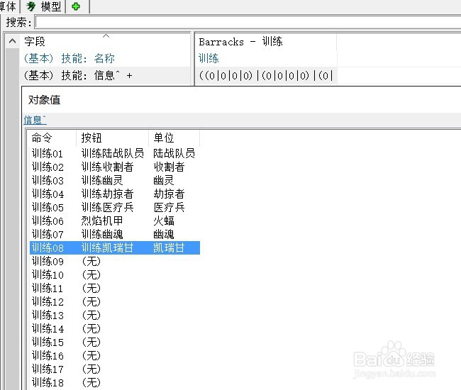Click the (无) button cell of 训练15
The width and height of the screenshot is (461, 390).
tap(91, 342)
